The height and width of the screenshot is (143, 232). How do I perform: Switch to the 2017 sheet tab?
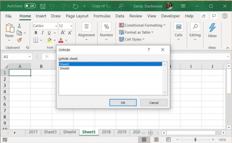click(x=33, y=132)
